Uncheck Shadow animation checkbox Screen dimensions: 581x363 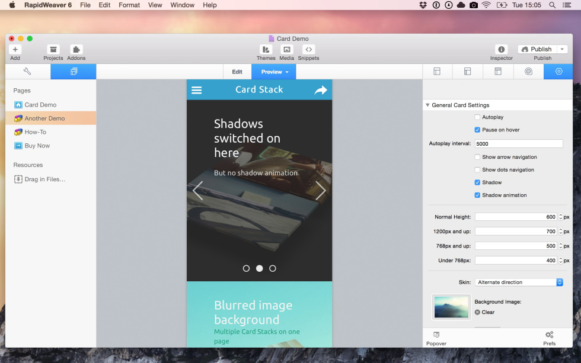coord(477,195)
